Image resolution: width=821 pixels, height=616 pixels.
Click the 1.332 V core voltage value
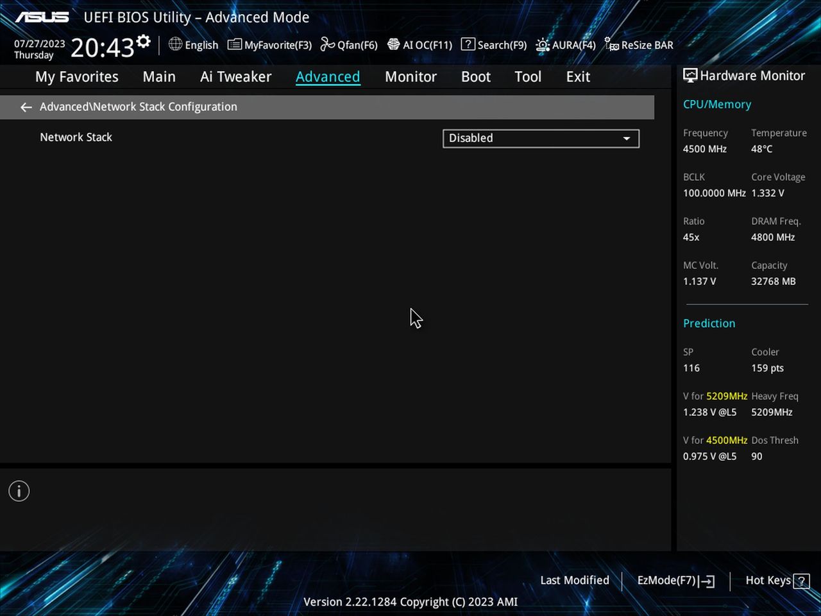click(768, 193)
